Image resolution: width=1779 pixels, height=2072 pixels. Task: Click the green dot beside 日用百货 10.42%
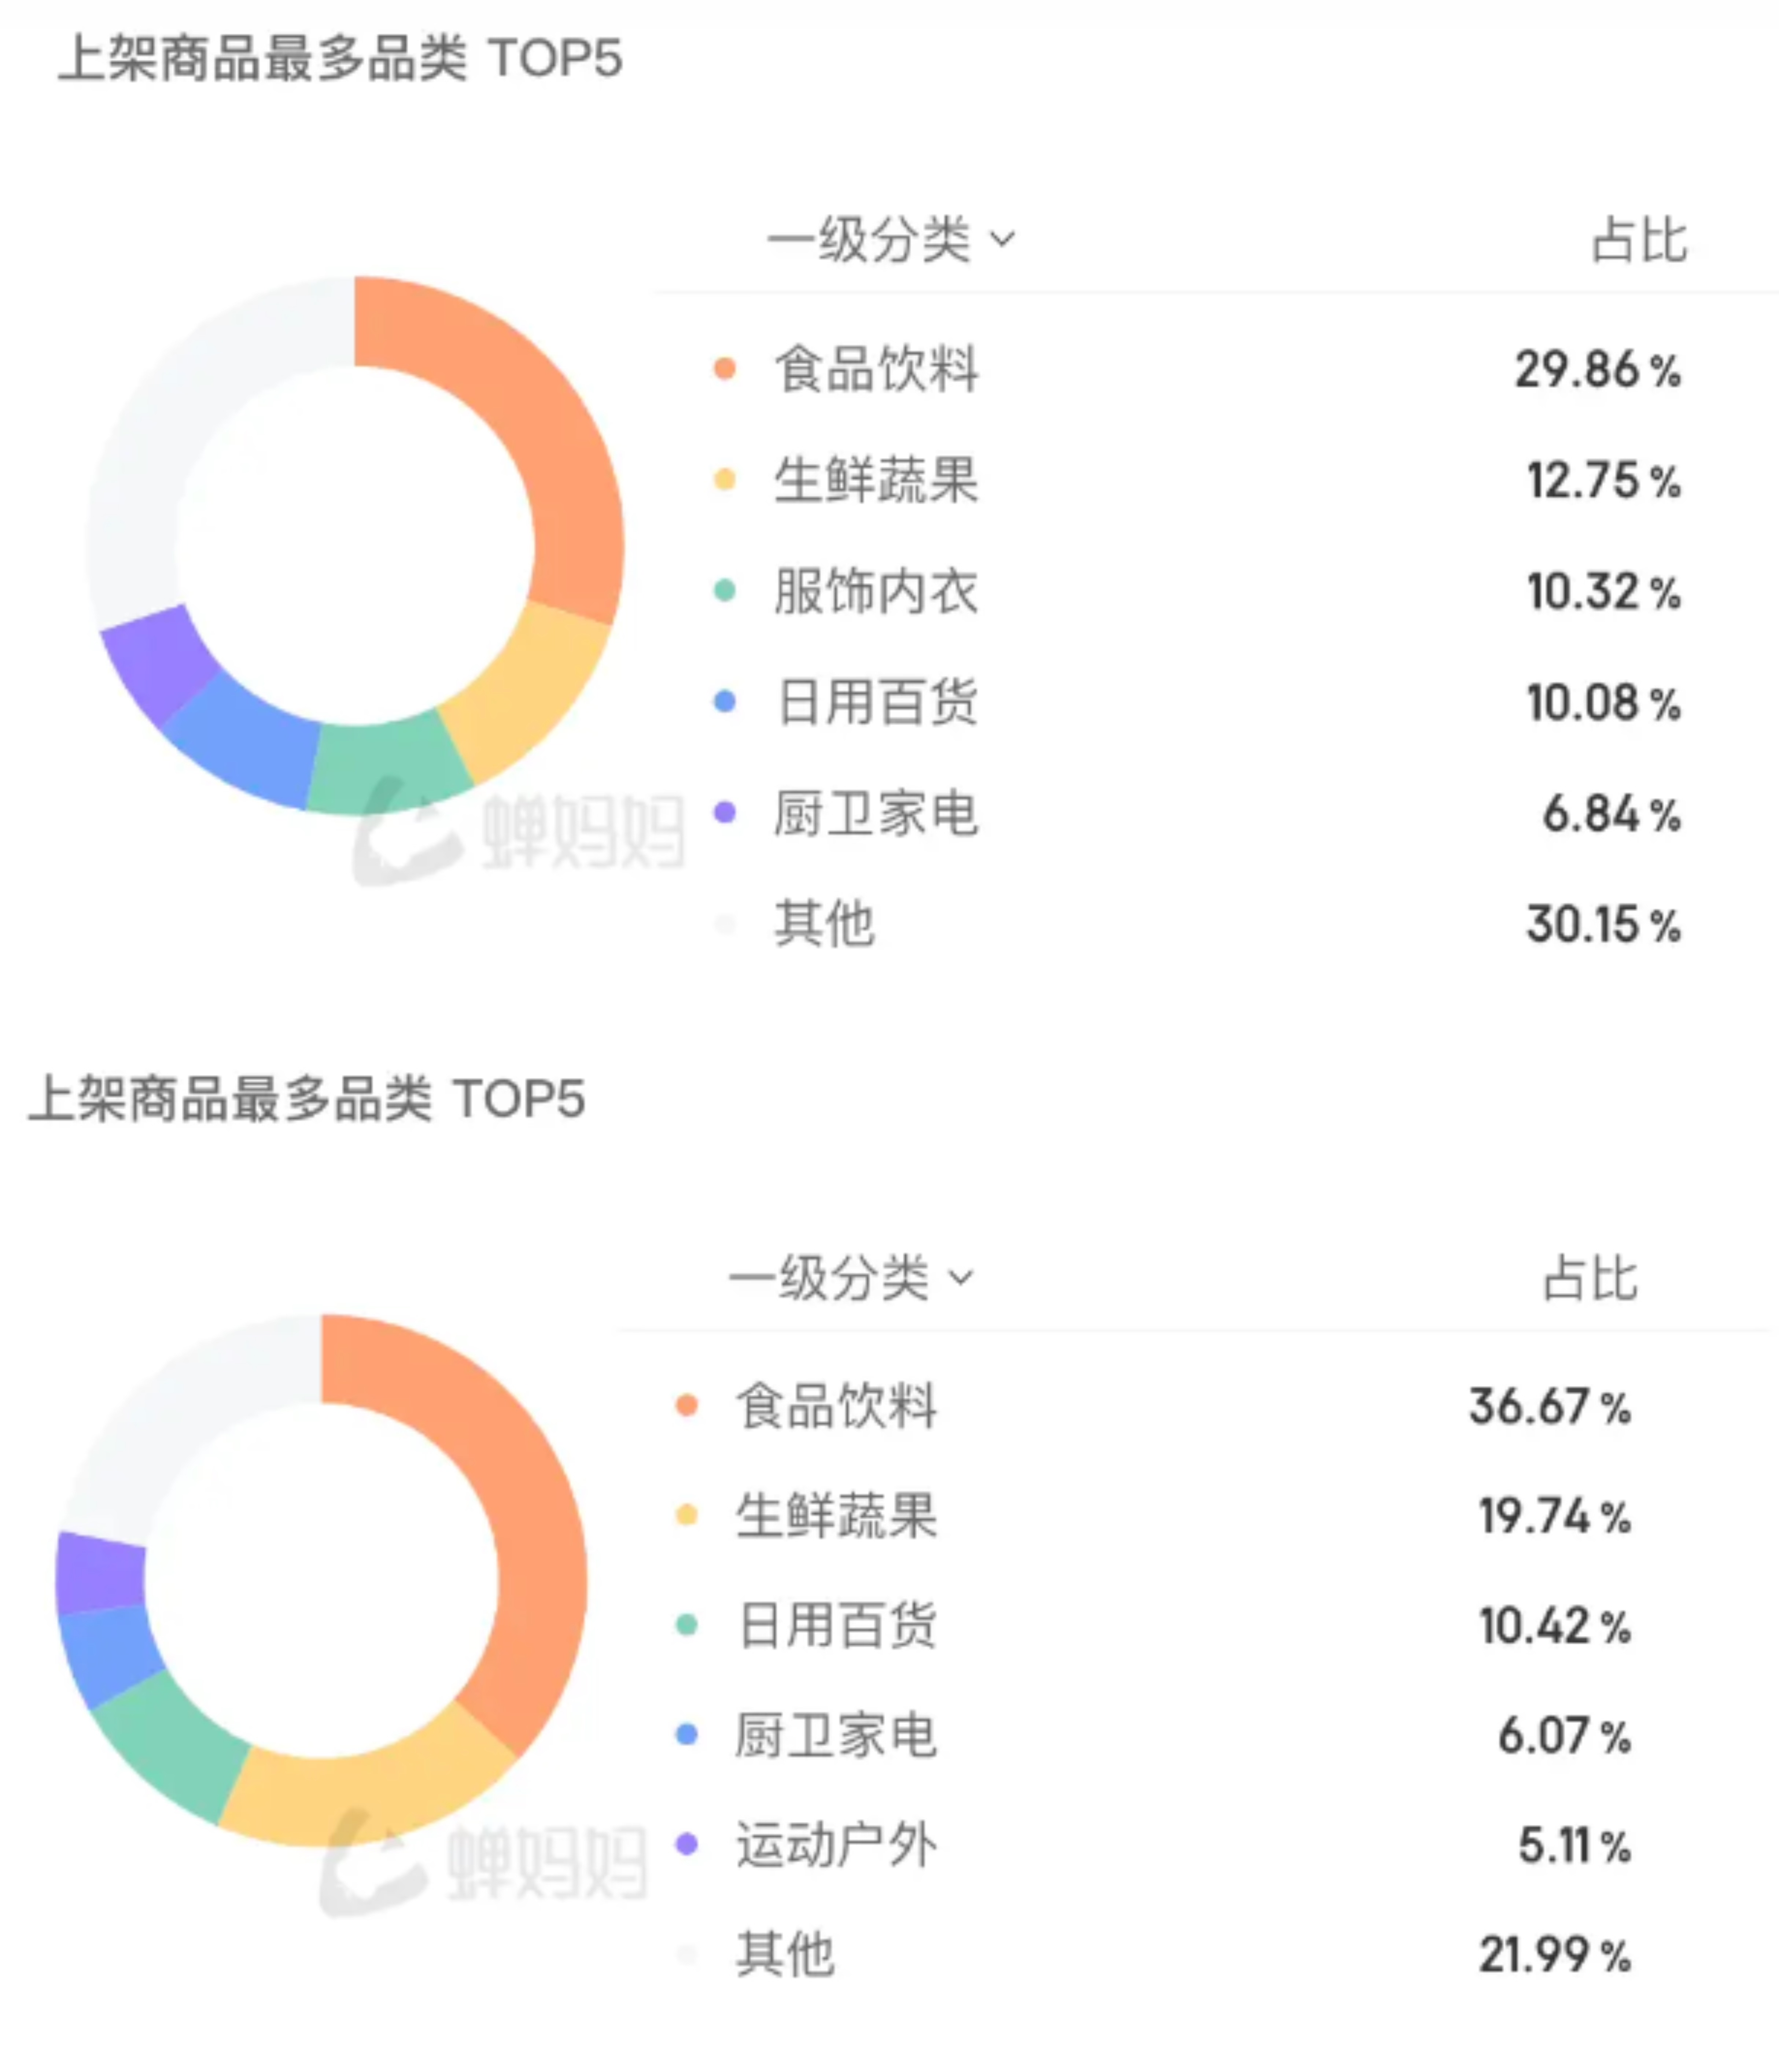[x=686, y=1625]
